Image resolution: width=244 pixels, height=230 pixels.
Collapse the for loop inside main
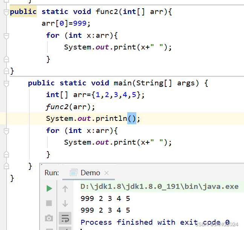click(x=6, y=131)
